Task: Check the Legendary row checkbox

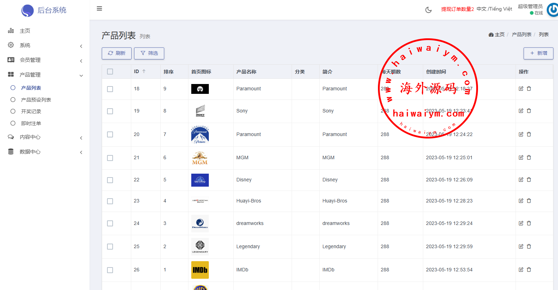Action: click(x=110, y=247)
